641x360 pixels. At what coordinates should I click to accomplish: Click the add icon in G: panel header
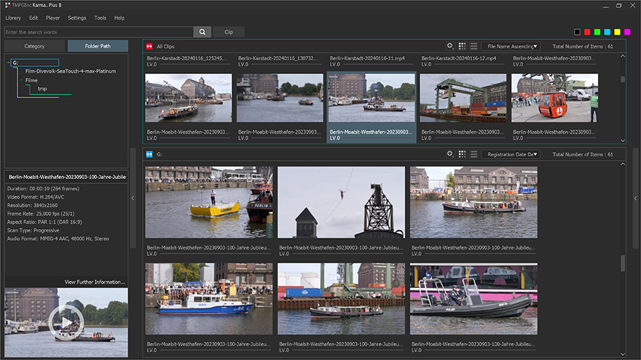coord(450,154)
